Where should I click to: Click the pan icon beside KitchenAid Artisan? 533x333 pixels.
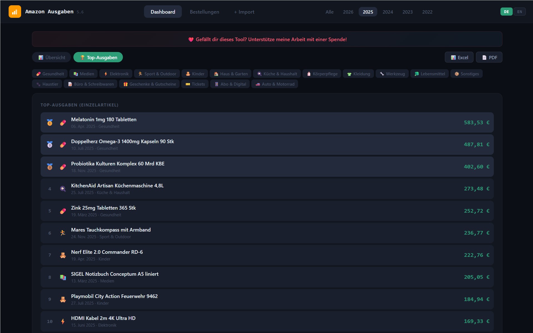63,189
